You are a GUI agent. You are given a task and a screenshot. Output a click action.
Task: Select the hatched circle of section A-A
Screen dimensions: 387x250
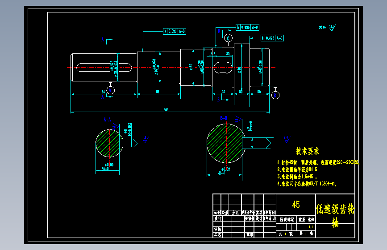point(109,143)
